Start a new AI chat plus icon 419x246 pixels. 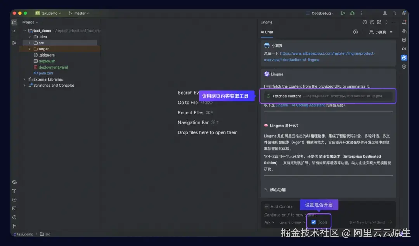[x=355, y=32]
